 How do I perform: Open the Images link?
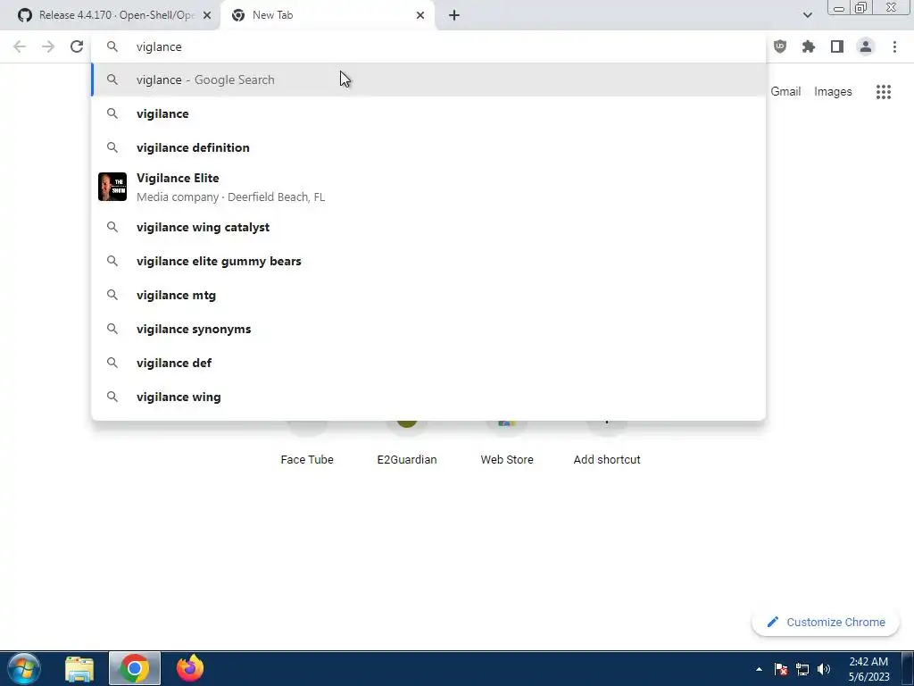(x=833, y=92)
